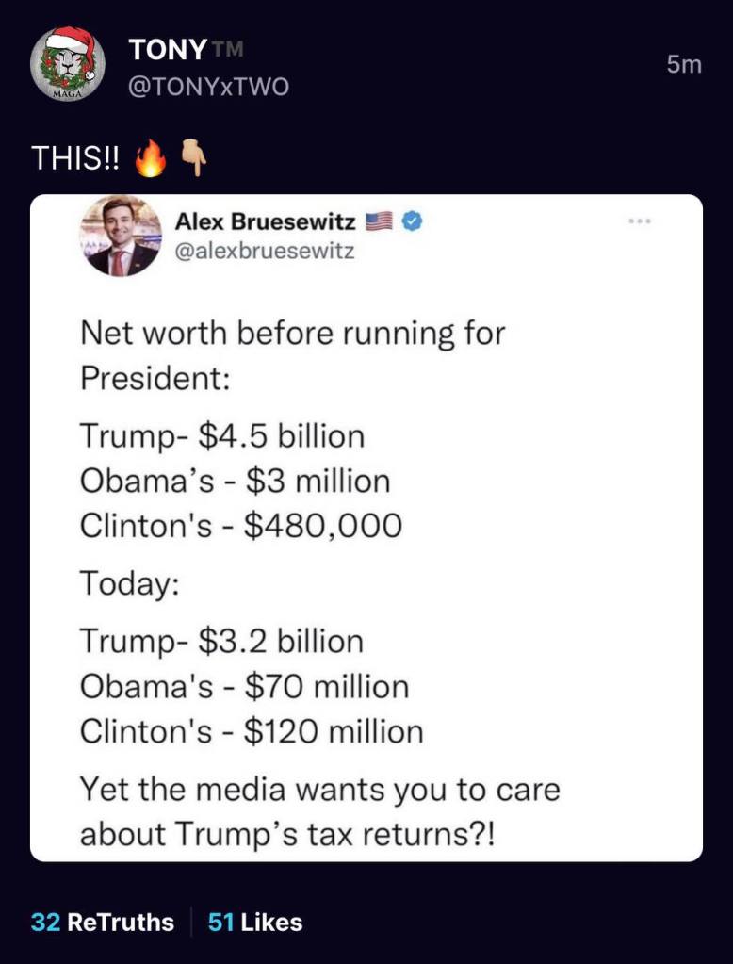Open the @TONYxTWO handle link
The image size is (733, 964).
(208, 87)
